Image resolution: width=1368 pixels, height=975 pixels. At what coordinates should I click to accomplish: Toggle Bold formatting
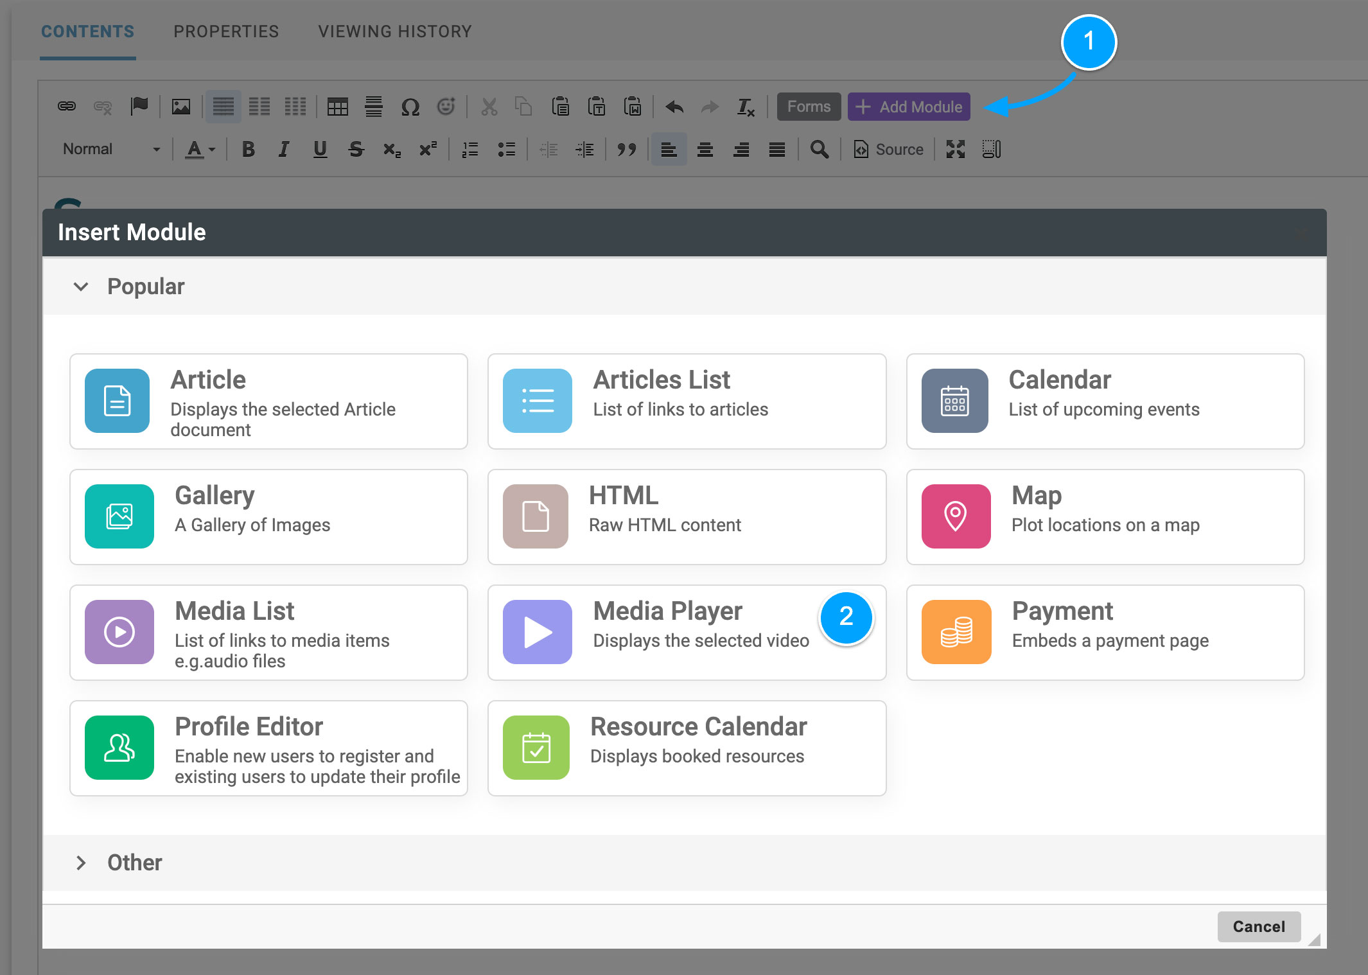pyautogui.click(x=248, y=150)
